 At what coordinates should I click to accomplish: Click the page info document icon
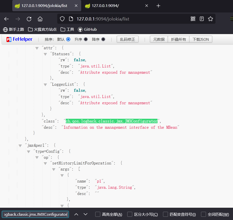[71, 19]
